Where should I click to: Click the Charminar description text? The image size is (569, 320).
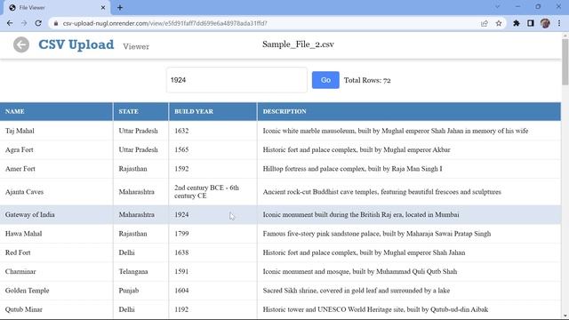click(360, 271)
